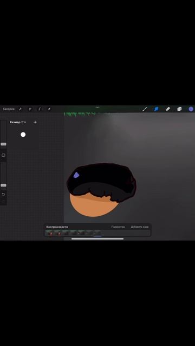Redo using the sidebar redo arrow
The image size is (195, 346).
pos(3,201)
